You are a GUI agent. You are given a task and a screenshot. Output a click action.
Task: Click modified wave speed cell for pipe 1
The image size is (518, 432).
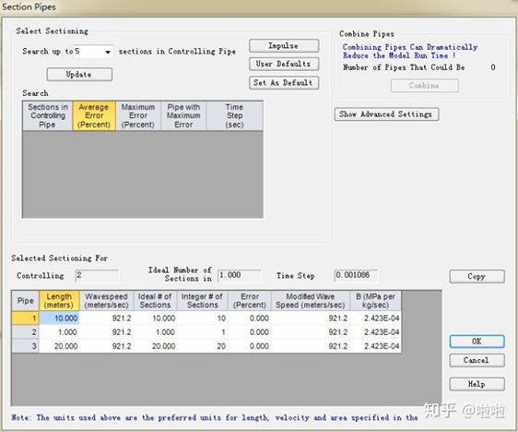pos(311,318)
